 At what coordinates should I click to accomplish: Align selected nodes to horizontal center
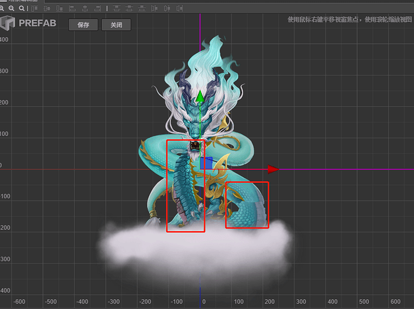(85, 9)
